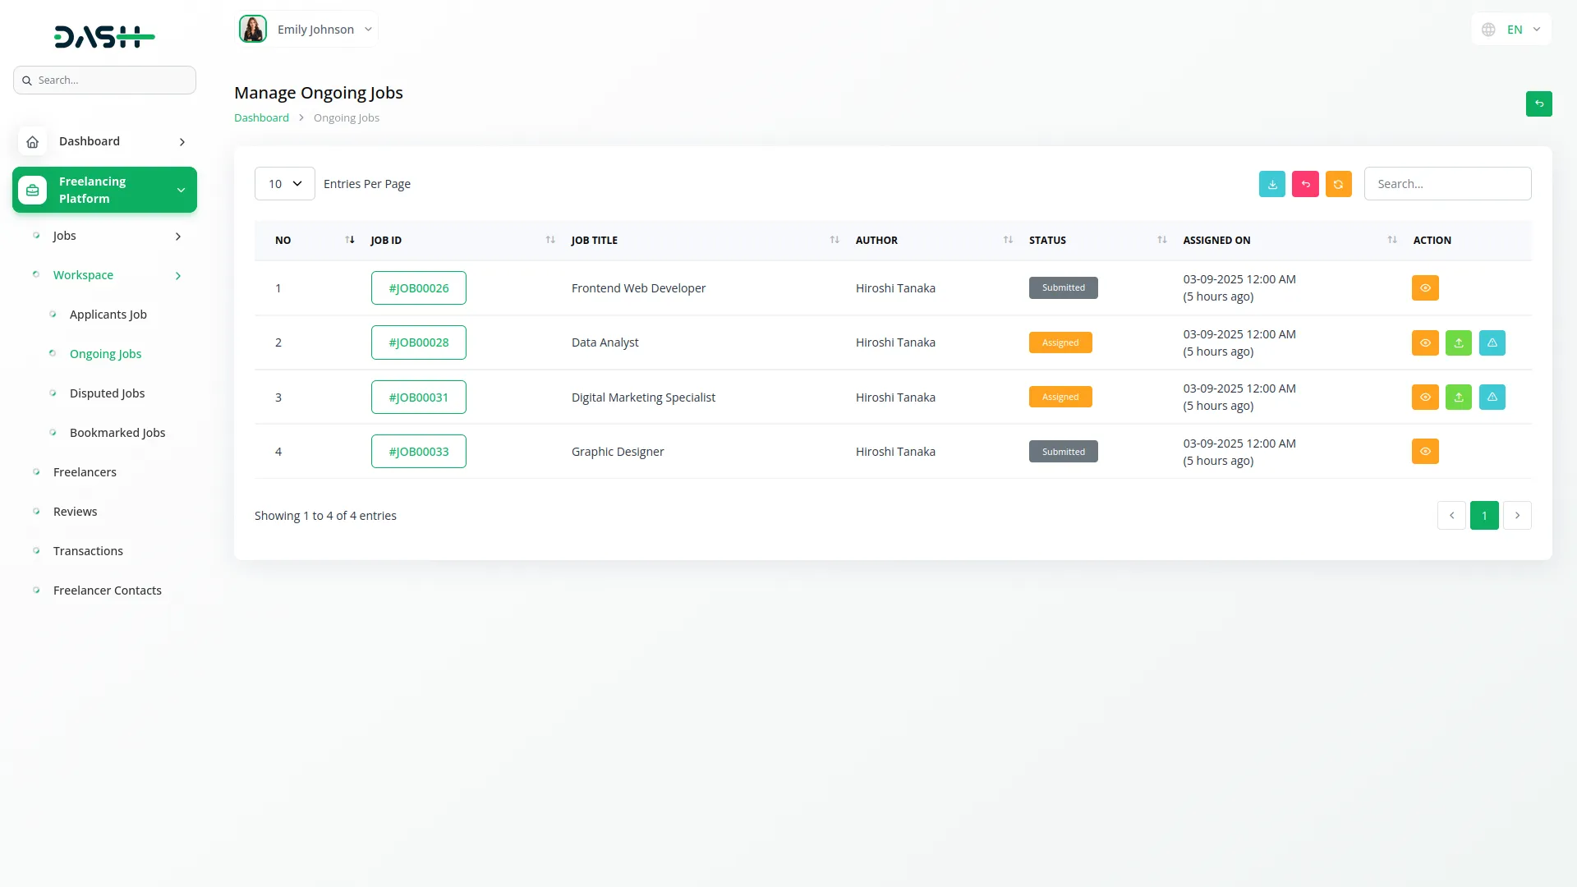Switch to the Disputed Jobs section

107,393
